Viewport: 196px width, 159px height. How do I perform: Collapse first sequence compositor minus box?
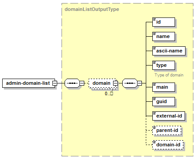[x=82, y=83]
